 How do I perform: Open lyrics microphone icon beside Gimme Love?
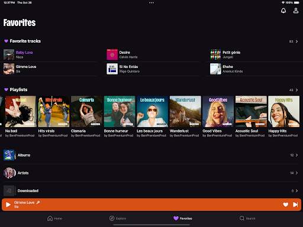click(38, 202)
